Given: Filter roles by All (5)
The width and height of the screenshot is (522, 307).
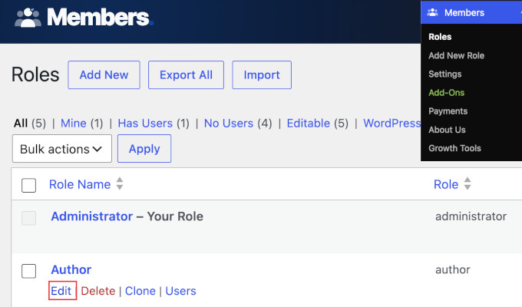Looking at the screenshot, I should pyautogui.click(x=30, y=124).
